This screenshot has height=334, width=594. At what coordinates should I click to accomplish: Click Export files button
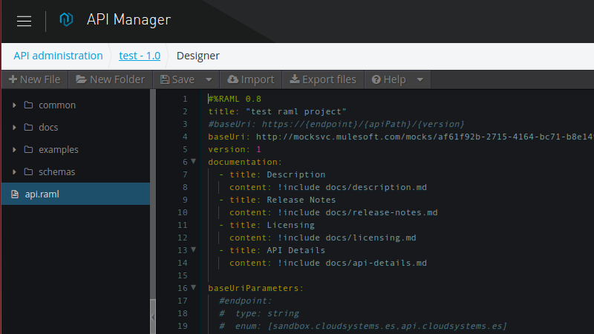pos(323,79)
